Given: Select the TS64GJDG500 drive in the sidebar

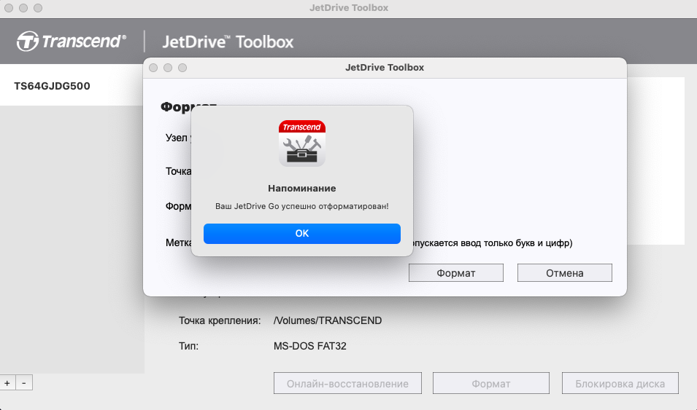Looking at the screenshot, I should click(71, 85).
